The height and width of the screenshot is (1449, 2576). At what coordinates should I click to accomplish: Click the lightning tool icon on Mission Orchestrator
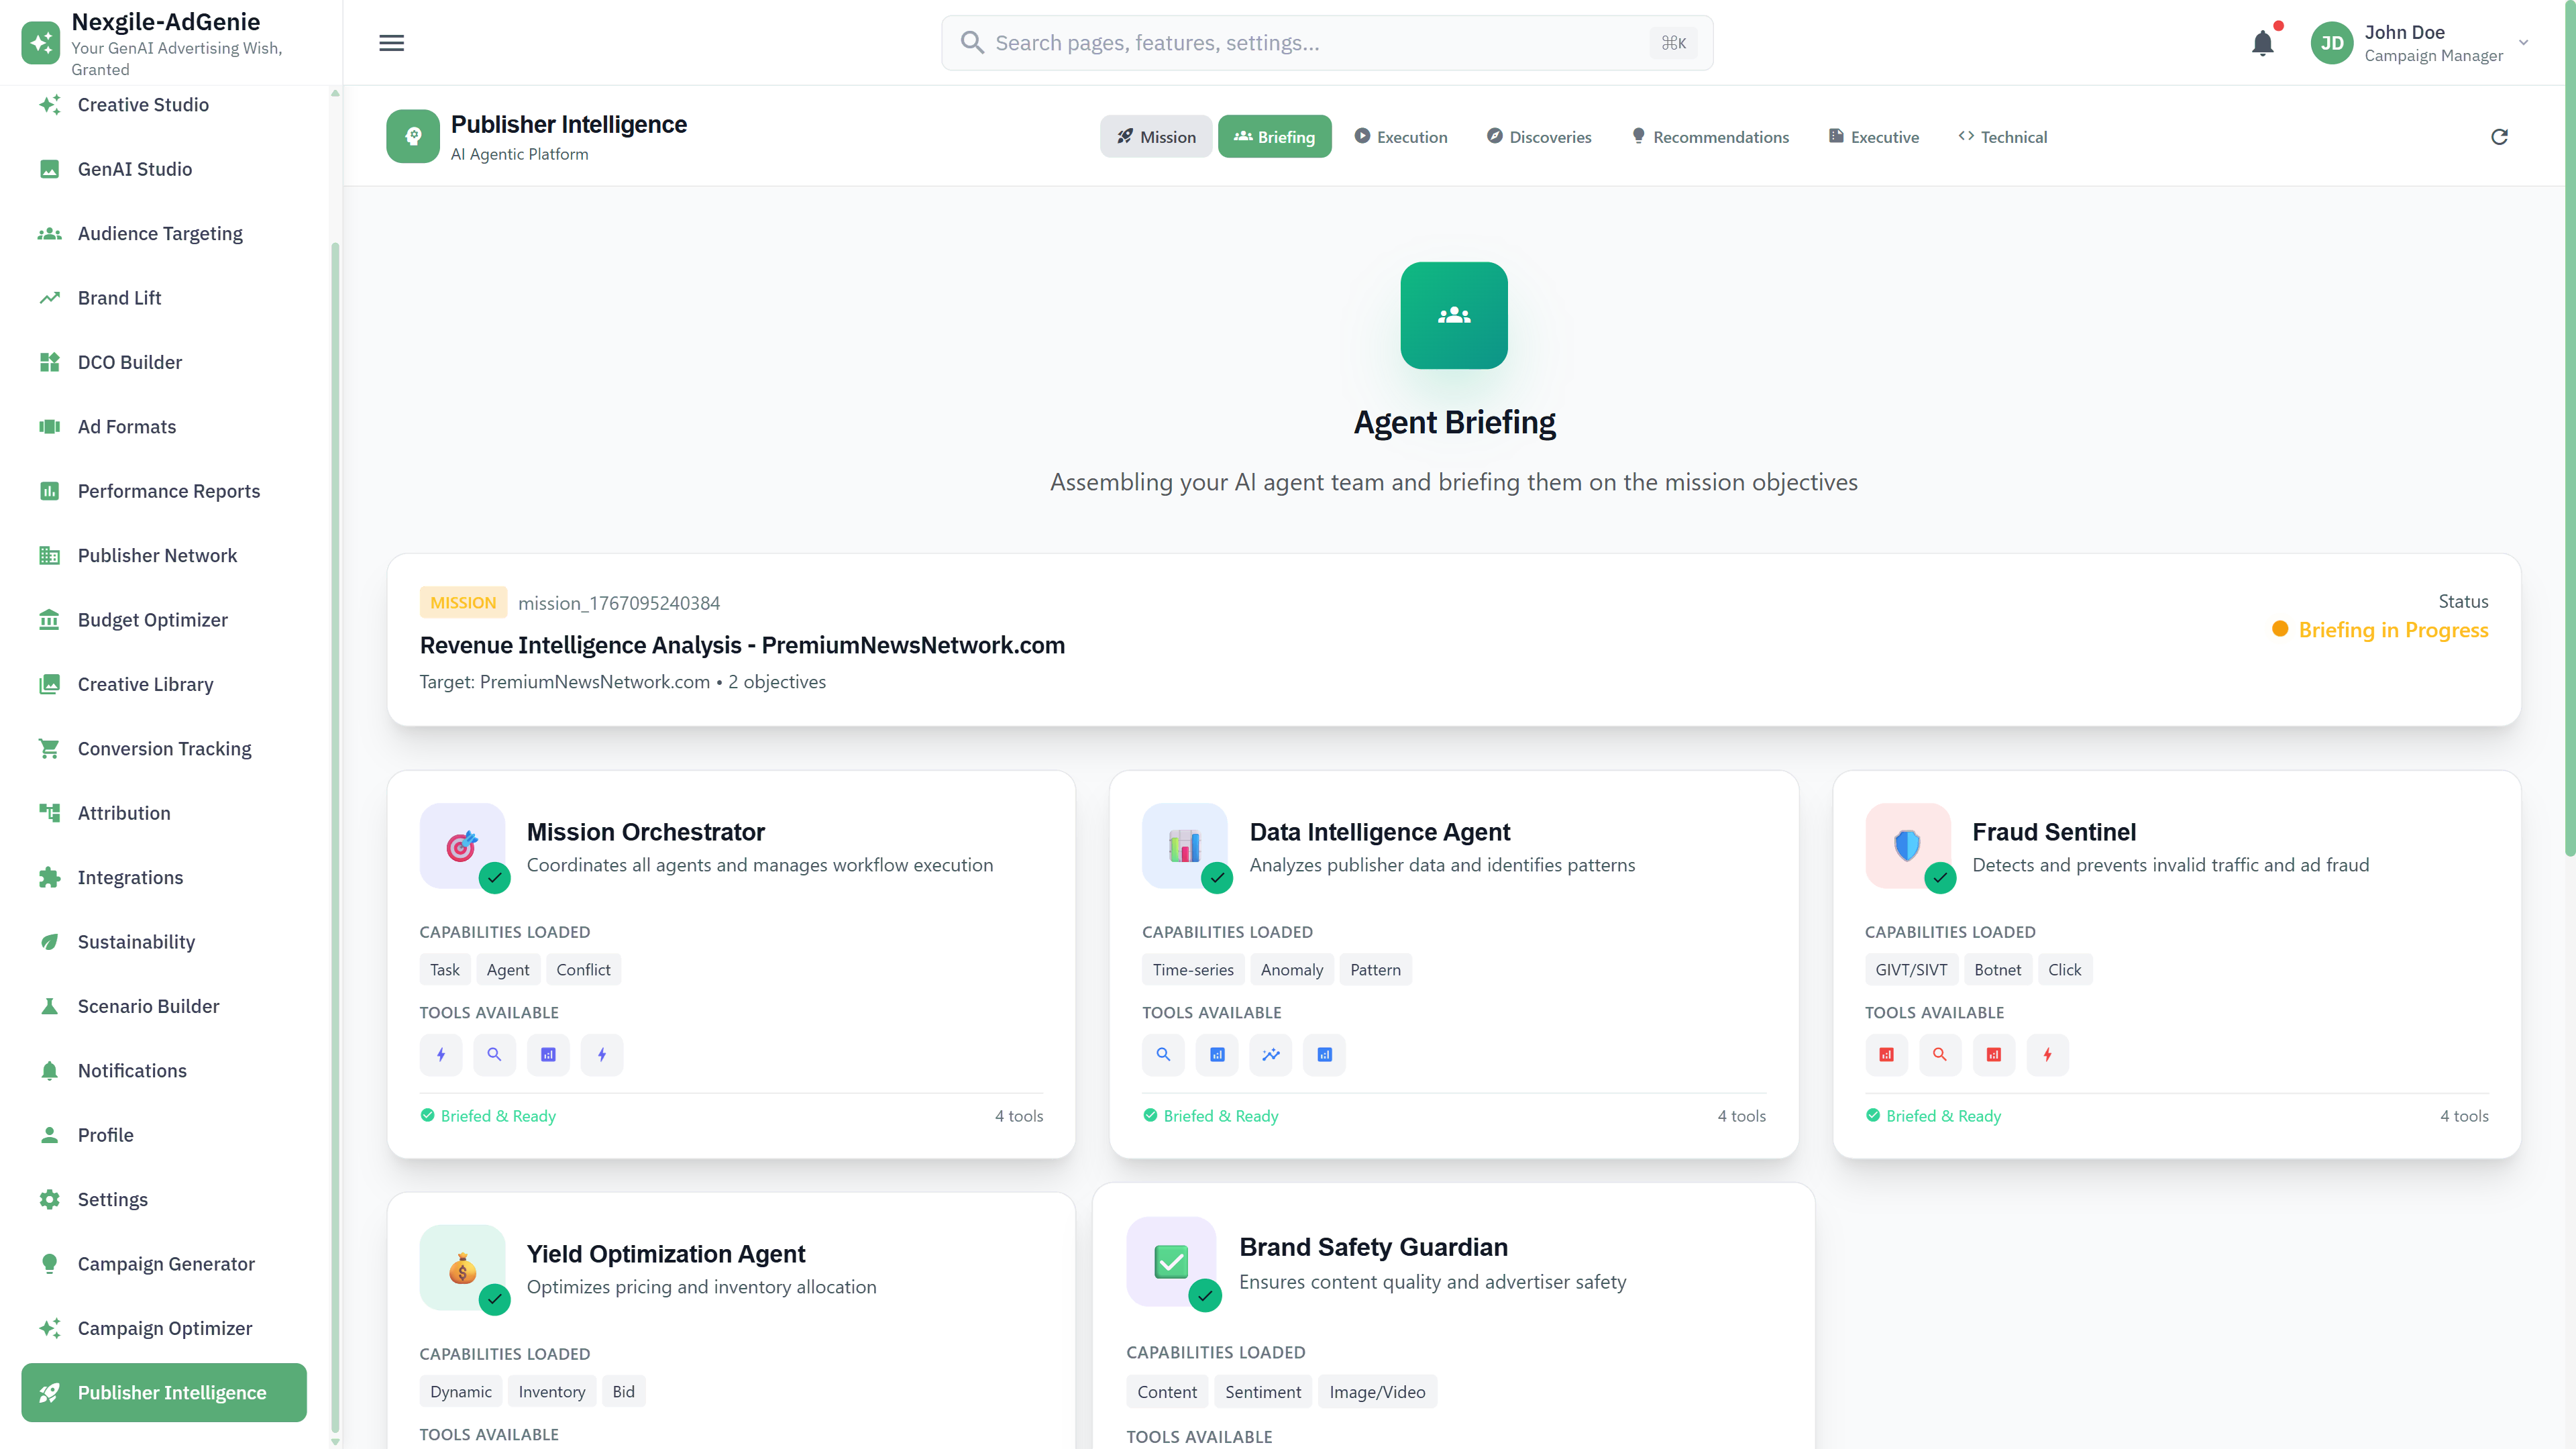441,1055
